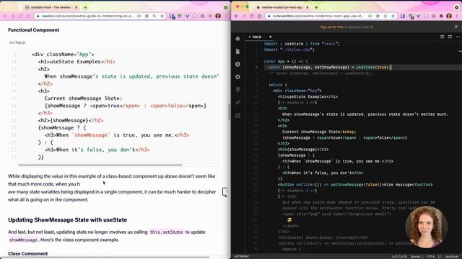Screen dimensions: 462x259
Task: Open new tab in newline.co browser window
Action: (x=85, y=7)
